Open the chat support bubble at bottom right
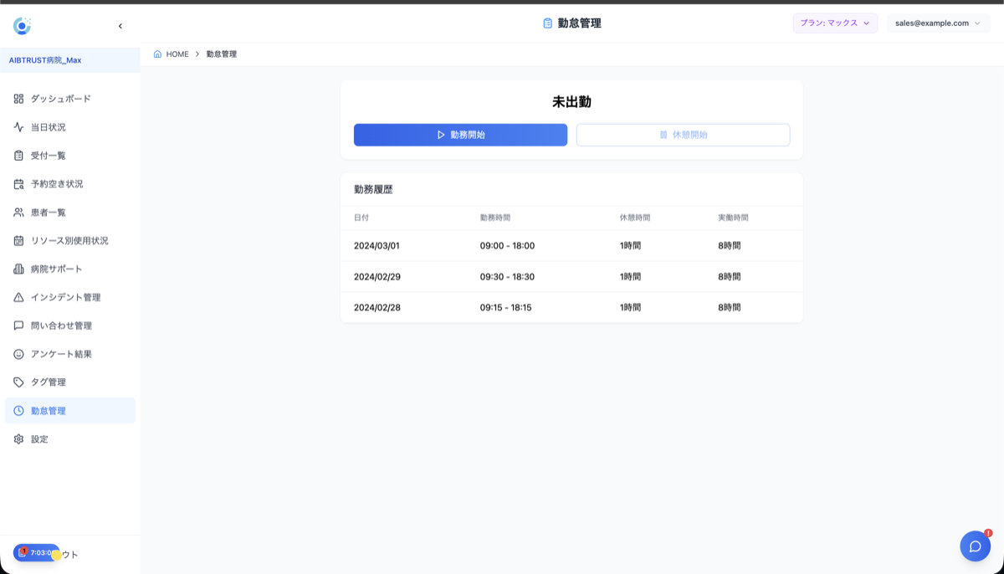This screenshot has width=1004, height=574. [x=975, y=546]
